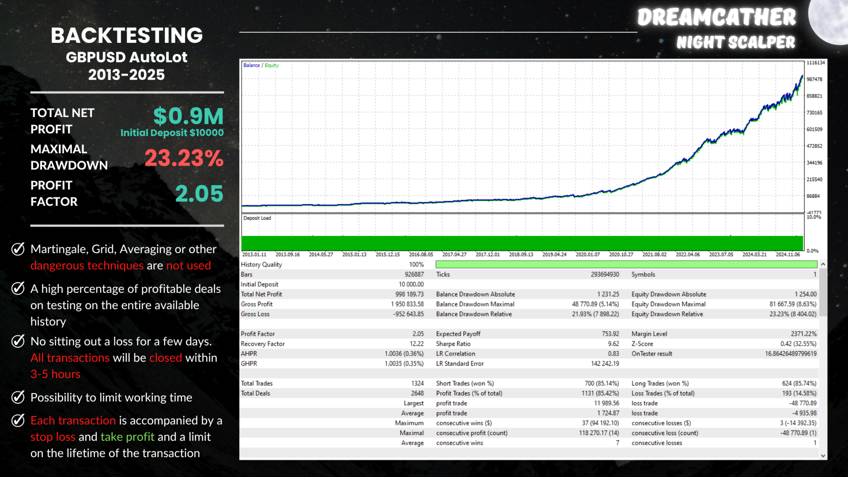Click checkmark icon beside Each transaction stop loss text
The width and height of the screenshot is (848, 477).
coord(18,420)
